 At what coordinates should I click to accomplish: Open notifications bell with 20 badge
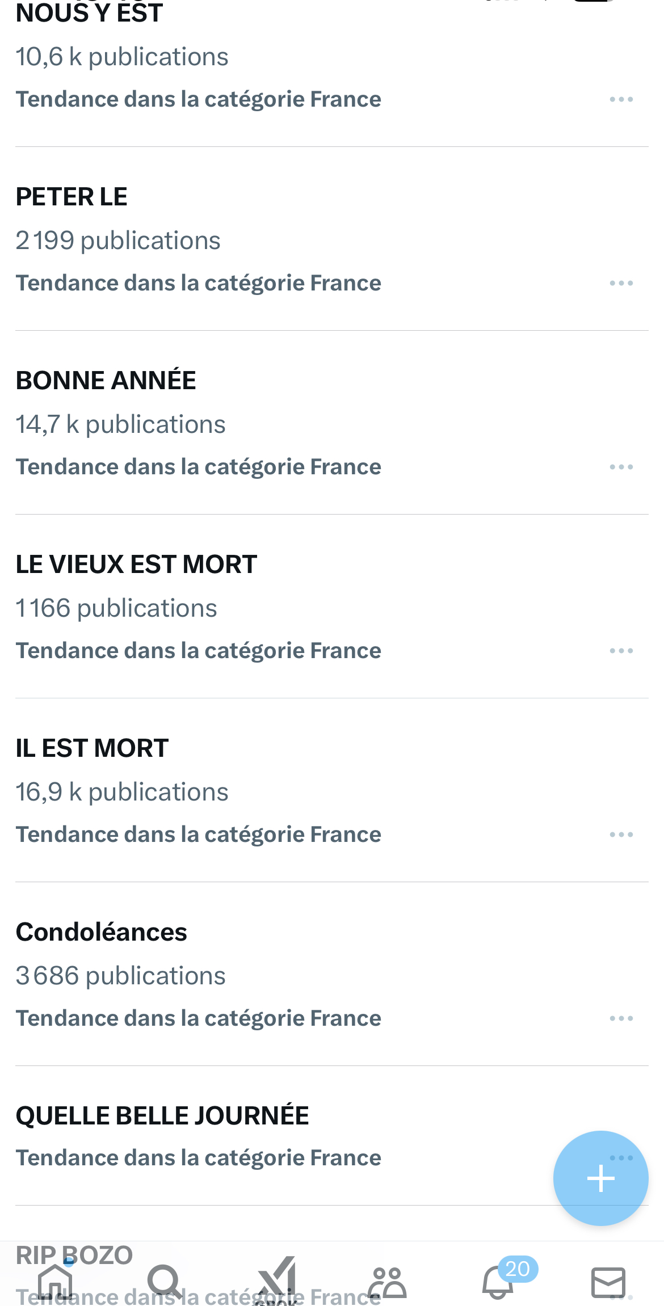pyautogui.click(x=498, y=1281)
